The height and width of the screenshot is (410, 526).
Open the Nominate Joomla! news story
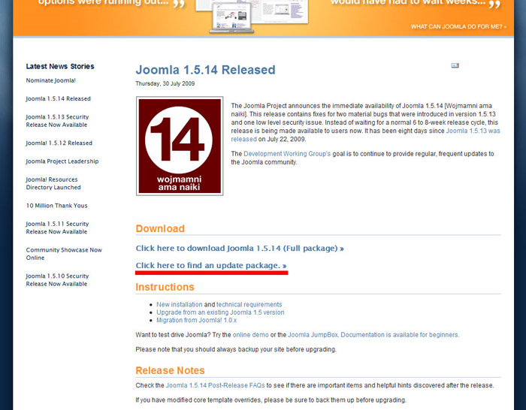(x=50, y=80)
